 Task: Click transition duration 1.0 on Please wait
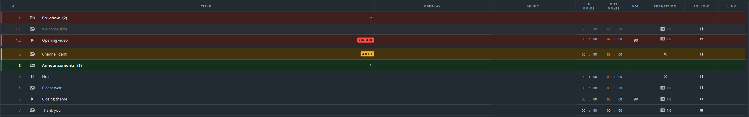point(669,88)
